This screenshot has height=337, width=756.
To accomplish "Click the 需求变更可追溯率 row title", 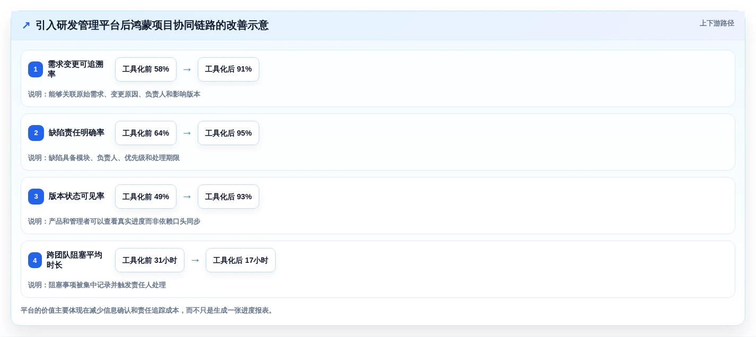I will [x=75, y=69].
